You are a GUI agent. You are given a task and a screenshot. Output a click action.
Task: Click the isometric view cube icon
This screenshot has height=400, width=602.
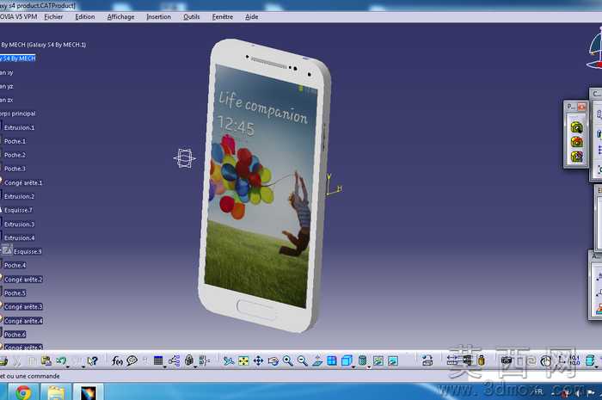347,360
